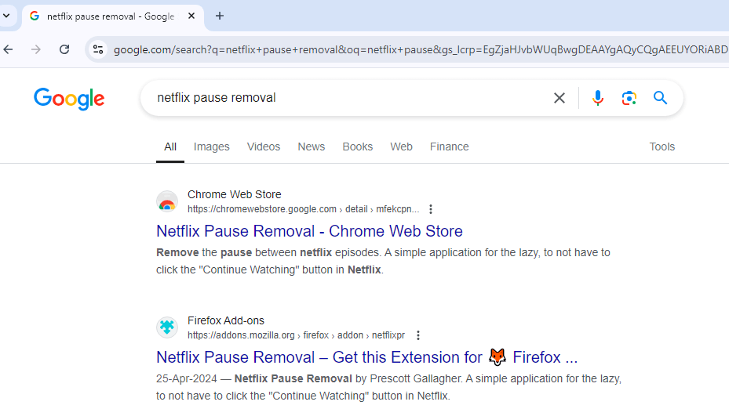Open Google Lens image search
The height and width of the screenshot is (416, 729).
629,98
